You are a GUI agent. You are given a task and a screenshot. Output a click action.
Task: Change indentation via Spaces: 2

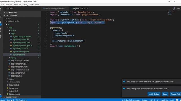point(145,100)
